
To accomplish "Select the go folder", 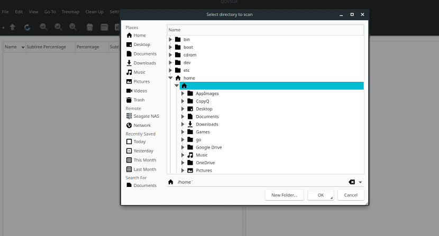I will [x=198, y=139].
